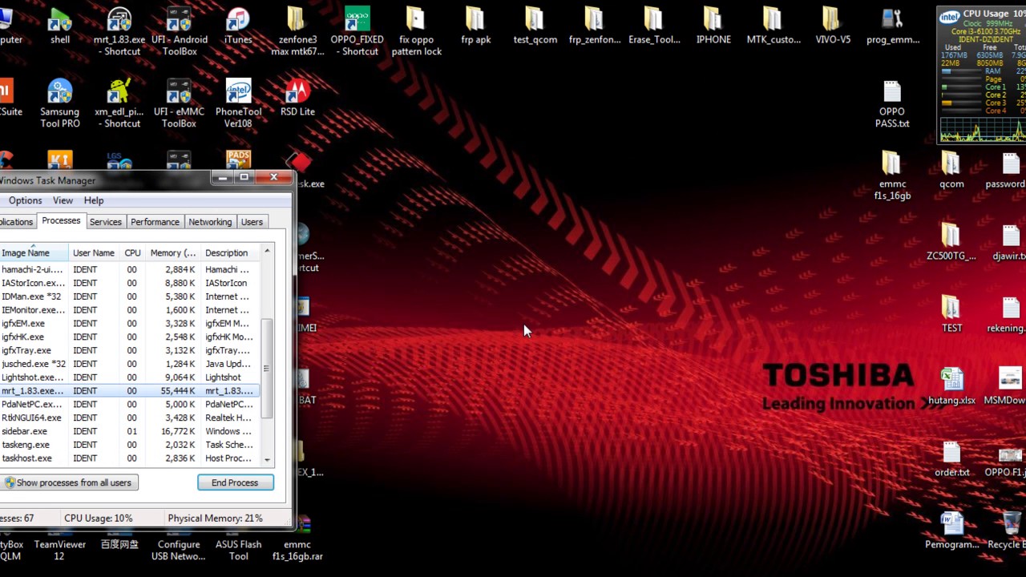
Task: Select PdaNetPC.exe process row
Action: pos(130,404)
